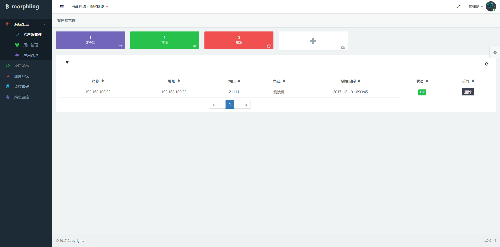Click the cloud icon beside 应用管理
Viewport: 500px width, 247px height.
pyautogui.click(x=17, y=55)
